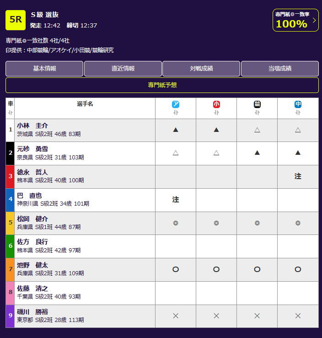Click the black 競 newspaper icon
This screenshot has width=322, height=338.
point(257,104)
